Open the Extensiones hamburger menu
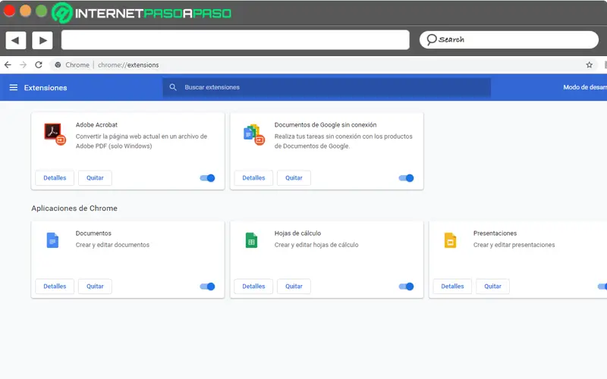 click(14, 87)
